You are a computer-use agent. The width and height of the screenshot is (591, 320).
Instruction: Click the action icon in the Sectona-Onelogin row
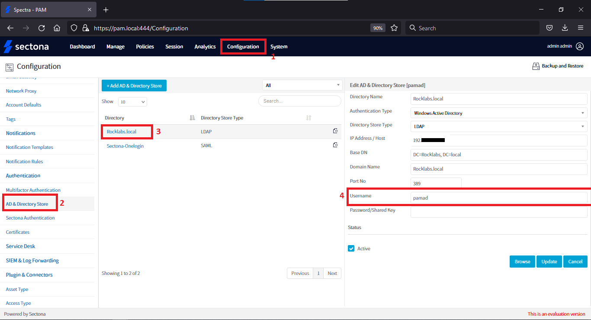coord(335,145)
